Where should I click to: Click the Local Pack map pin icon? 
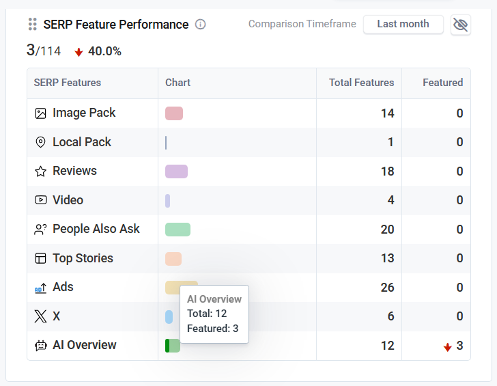click(40, 142)
